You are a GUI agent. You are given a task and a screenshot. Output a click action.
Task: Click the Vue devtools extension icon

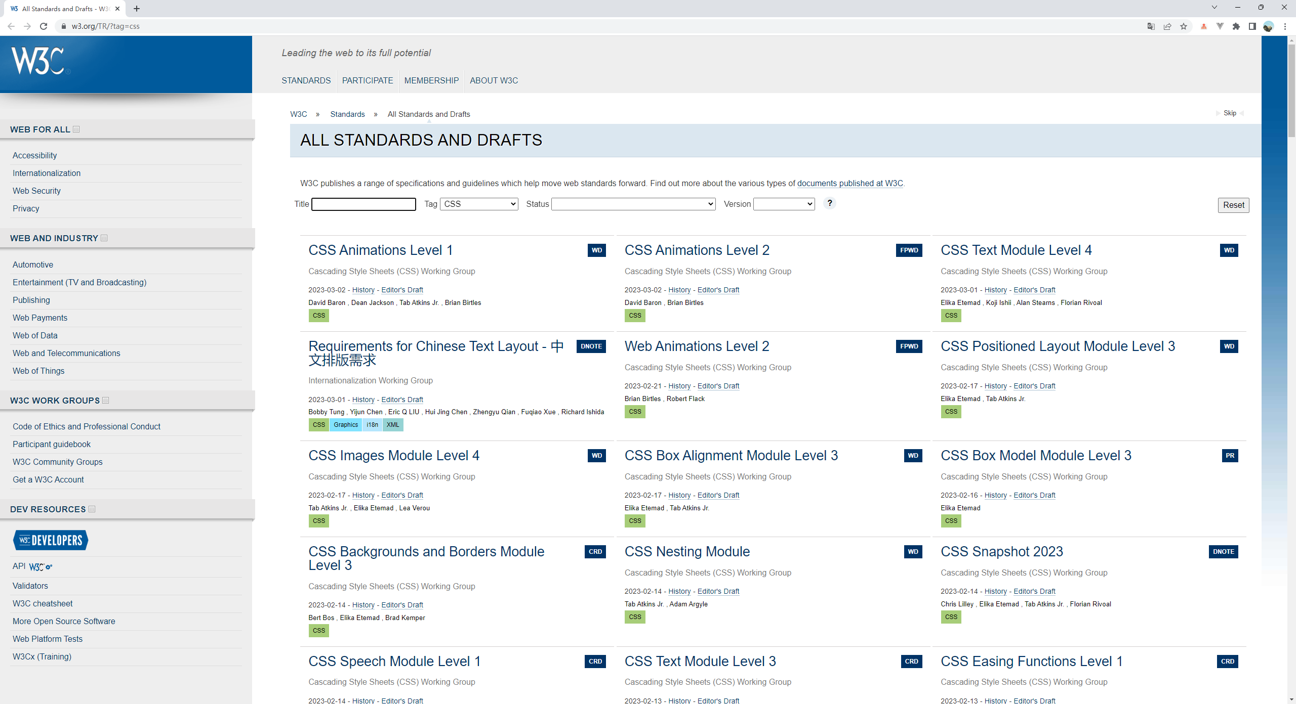click(1220, 26)
